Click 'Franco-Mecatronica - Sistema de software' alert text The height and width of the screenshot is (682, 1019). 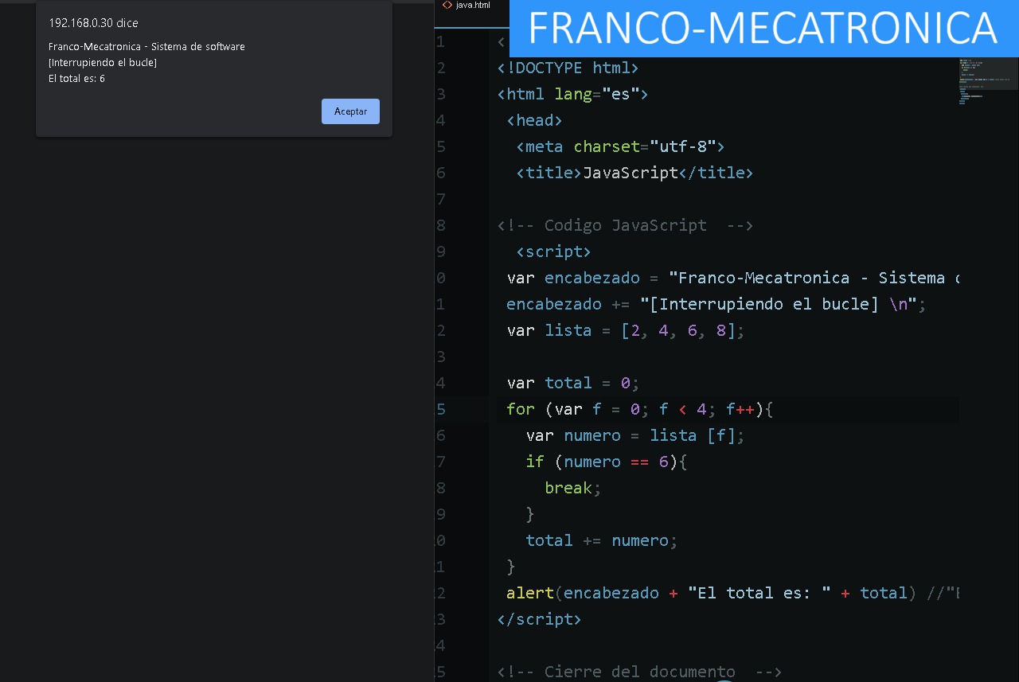pos(146,47)
